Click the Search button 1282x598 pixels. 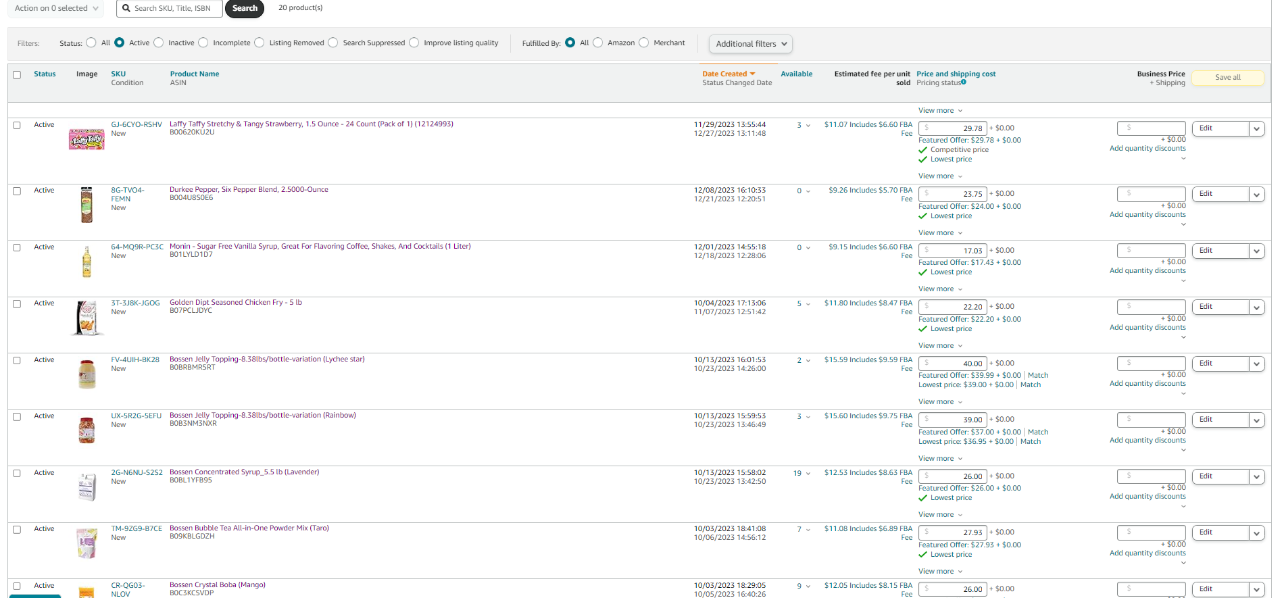(245, 8)
